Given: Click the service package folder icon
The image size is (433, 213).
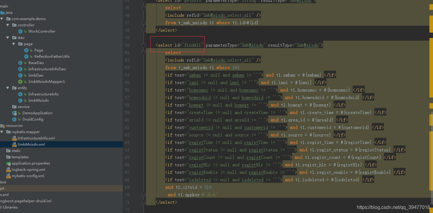Looking at the screenshot, I should tap(14, 107).
